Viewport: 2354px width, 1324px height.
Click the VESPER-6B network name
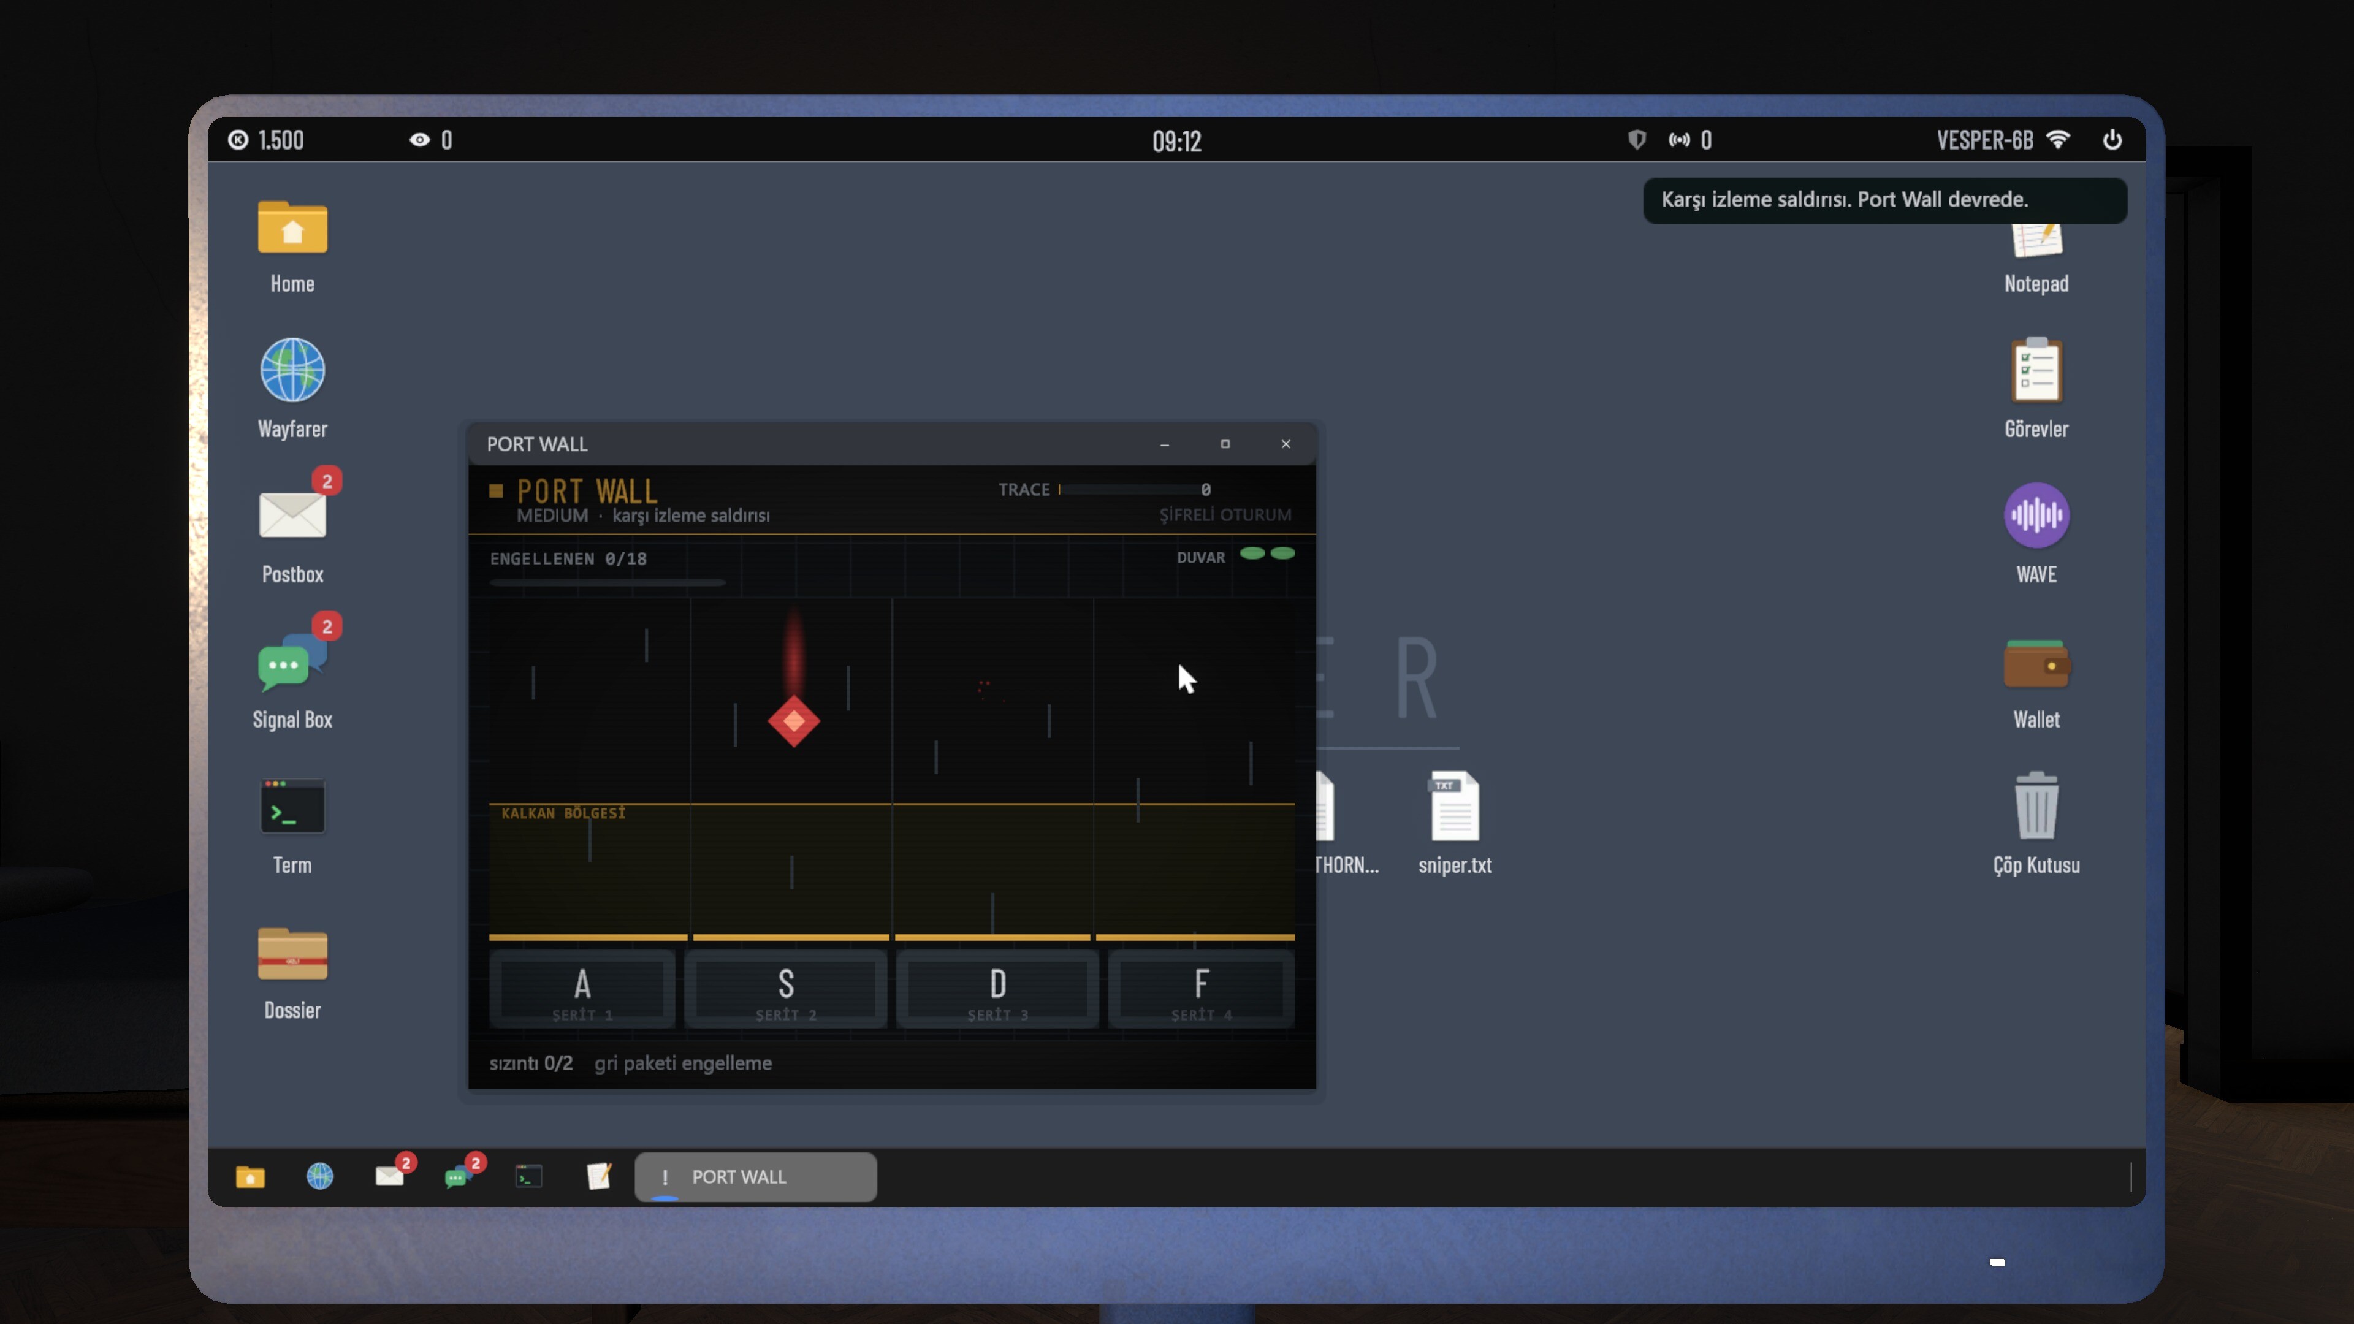[1984, 140]
